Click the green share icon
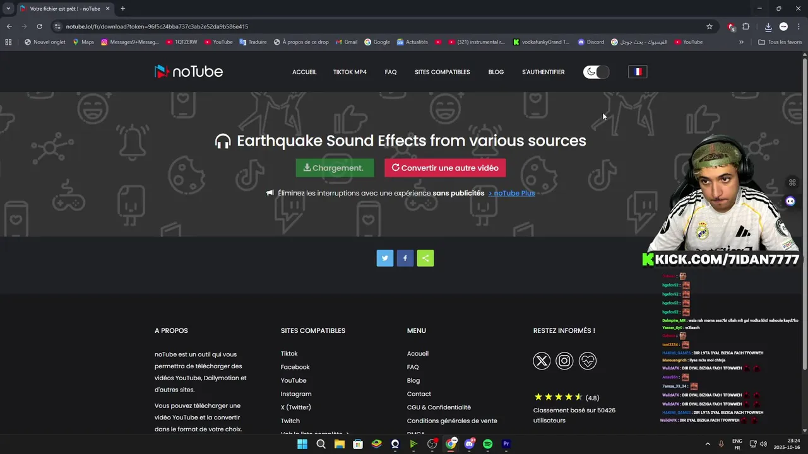 pos(425,258)
